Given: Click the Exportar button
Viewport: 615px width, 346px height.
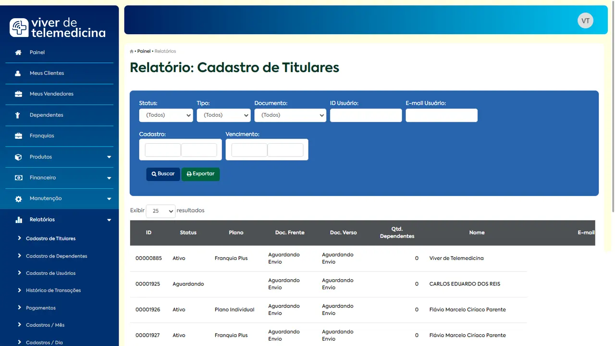Looking at the screenshot, I should point(200,174).
